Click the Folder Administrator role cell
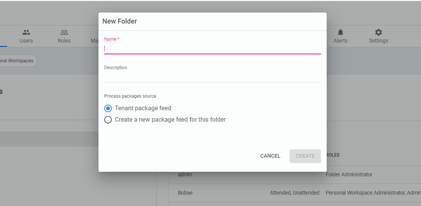421x206 pixels. tap(349, 174)
